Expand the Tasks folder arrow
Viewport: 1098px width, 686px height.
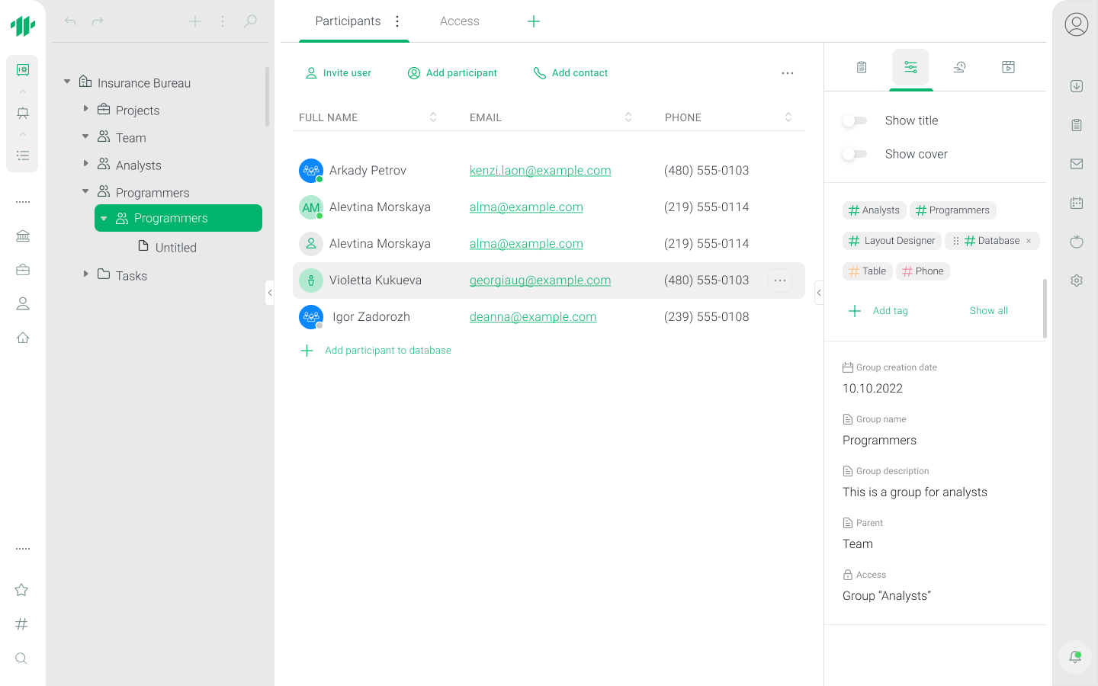pos(85,274)
